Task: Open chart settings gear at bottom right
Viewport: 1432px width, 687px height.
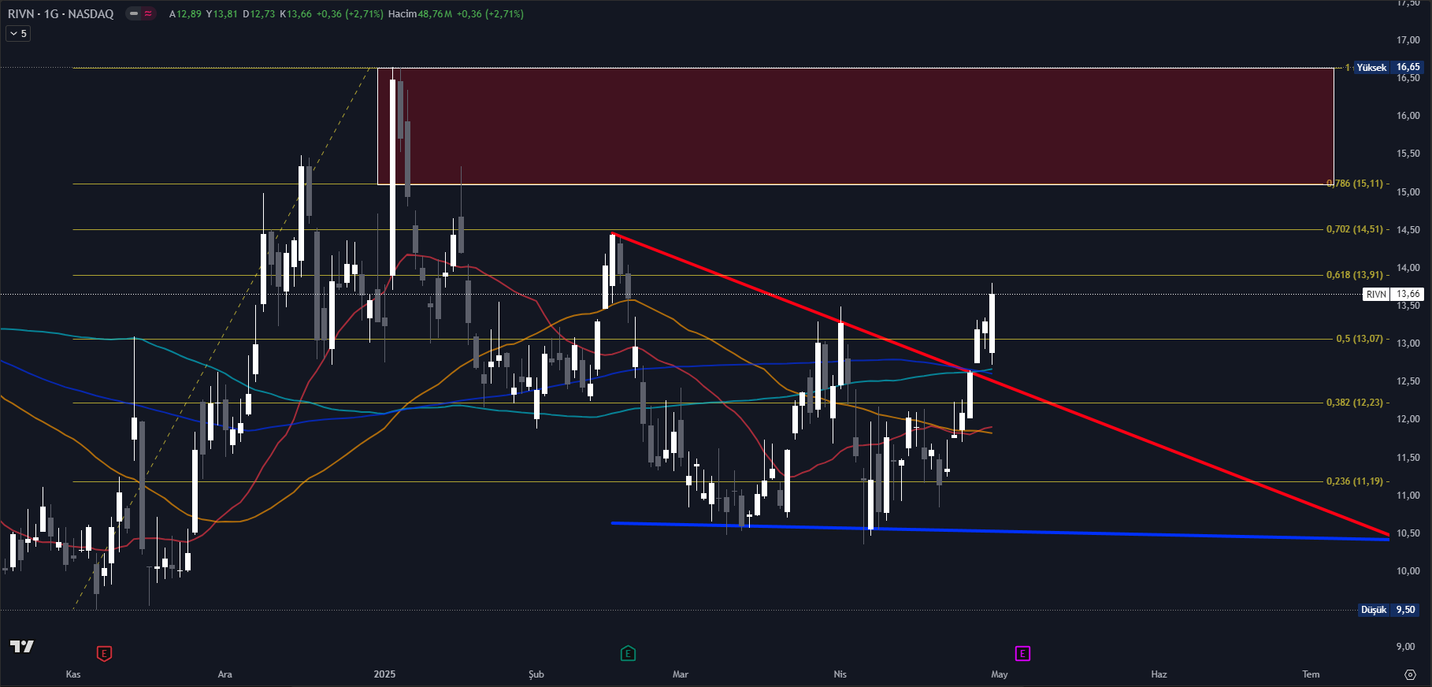Action: (1411, 674)
